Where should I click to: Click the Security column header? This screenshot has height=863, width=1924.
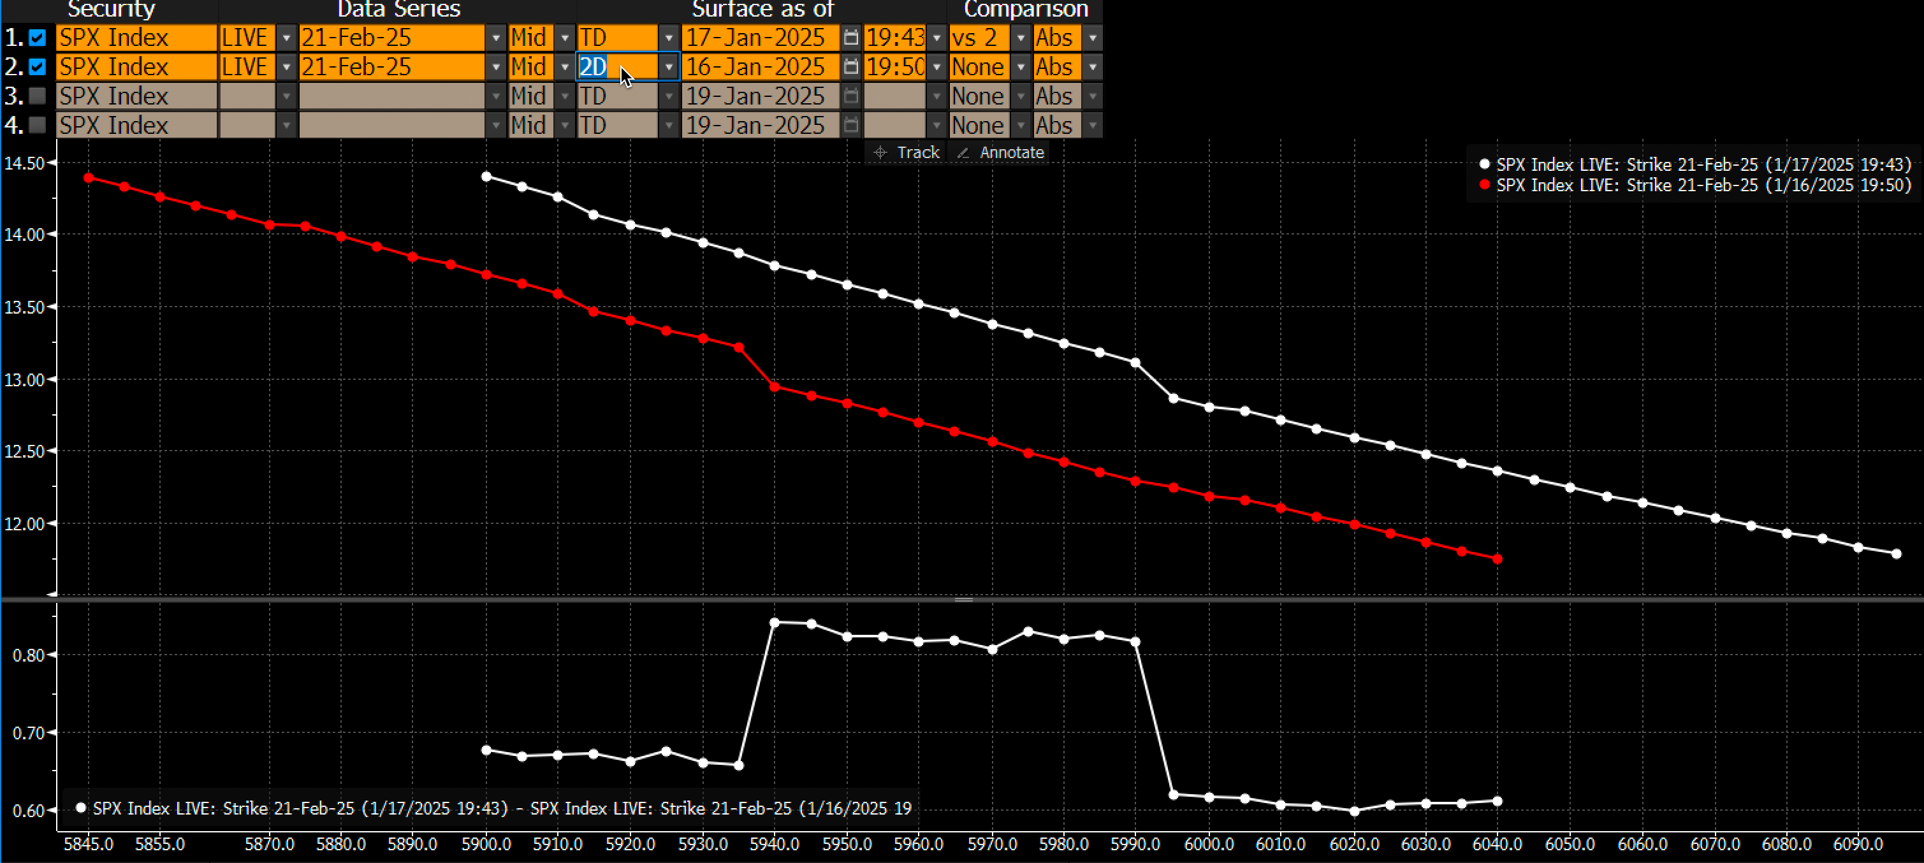tap(112, 10)
